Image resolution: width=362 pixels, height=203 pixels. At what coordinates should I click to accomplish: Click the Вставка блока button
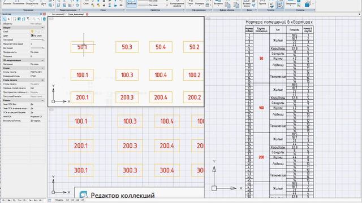click(x=247, y=4)
